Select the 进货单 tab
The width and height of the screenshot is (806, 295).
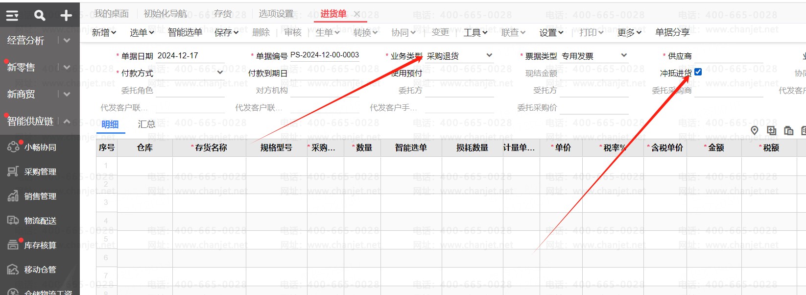point(333,14)
